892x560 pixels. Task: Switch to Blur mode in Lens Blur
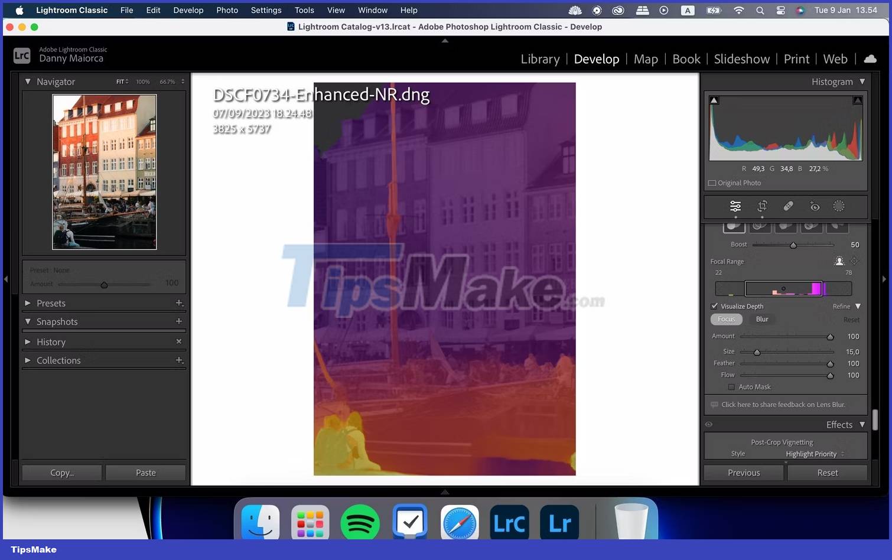pos(761,319)
